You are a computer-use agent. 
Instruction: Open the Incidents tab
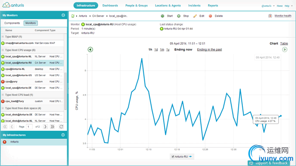(194, 6)
